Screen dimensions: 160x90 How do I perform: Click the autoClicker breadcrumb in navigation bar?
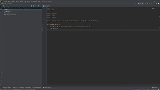(x=3, y=3)
